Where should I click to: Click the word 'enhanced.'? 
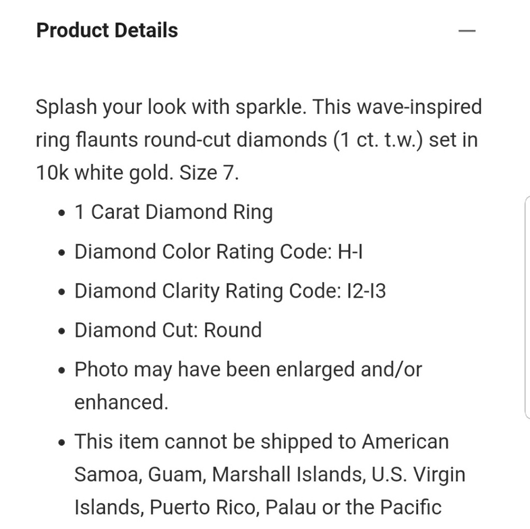121,403
